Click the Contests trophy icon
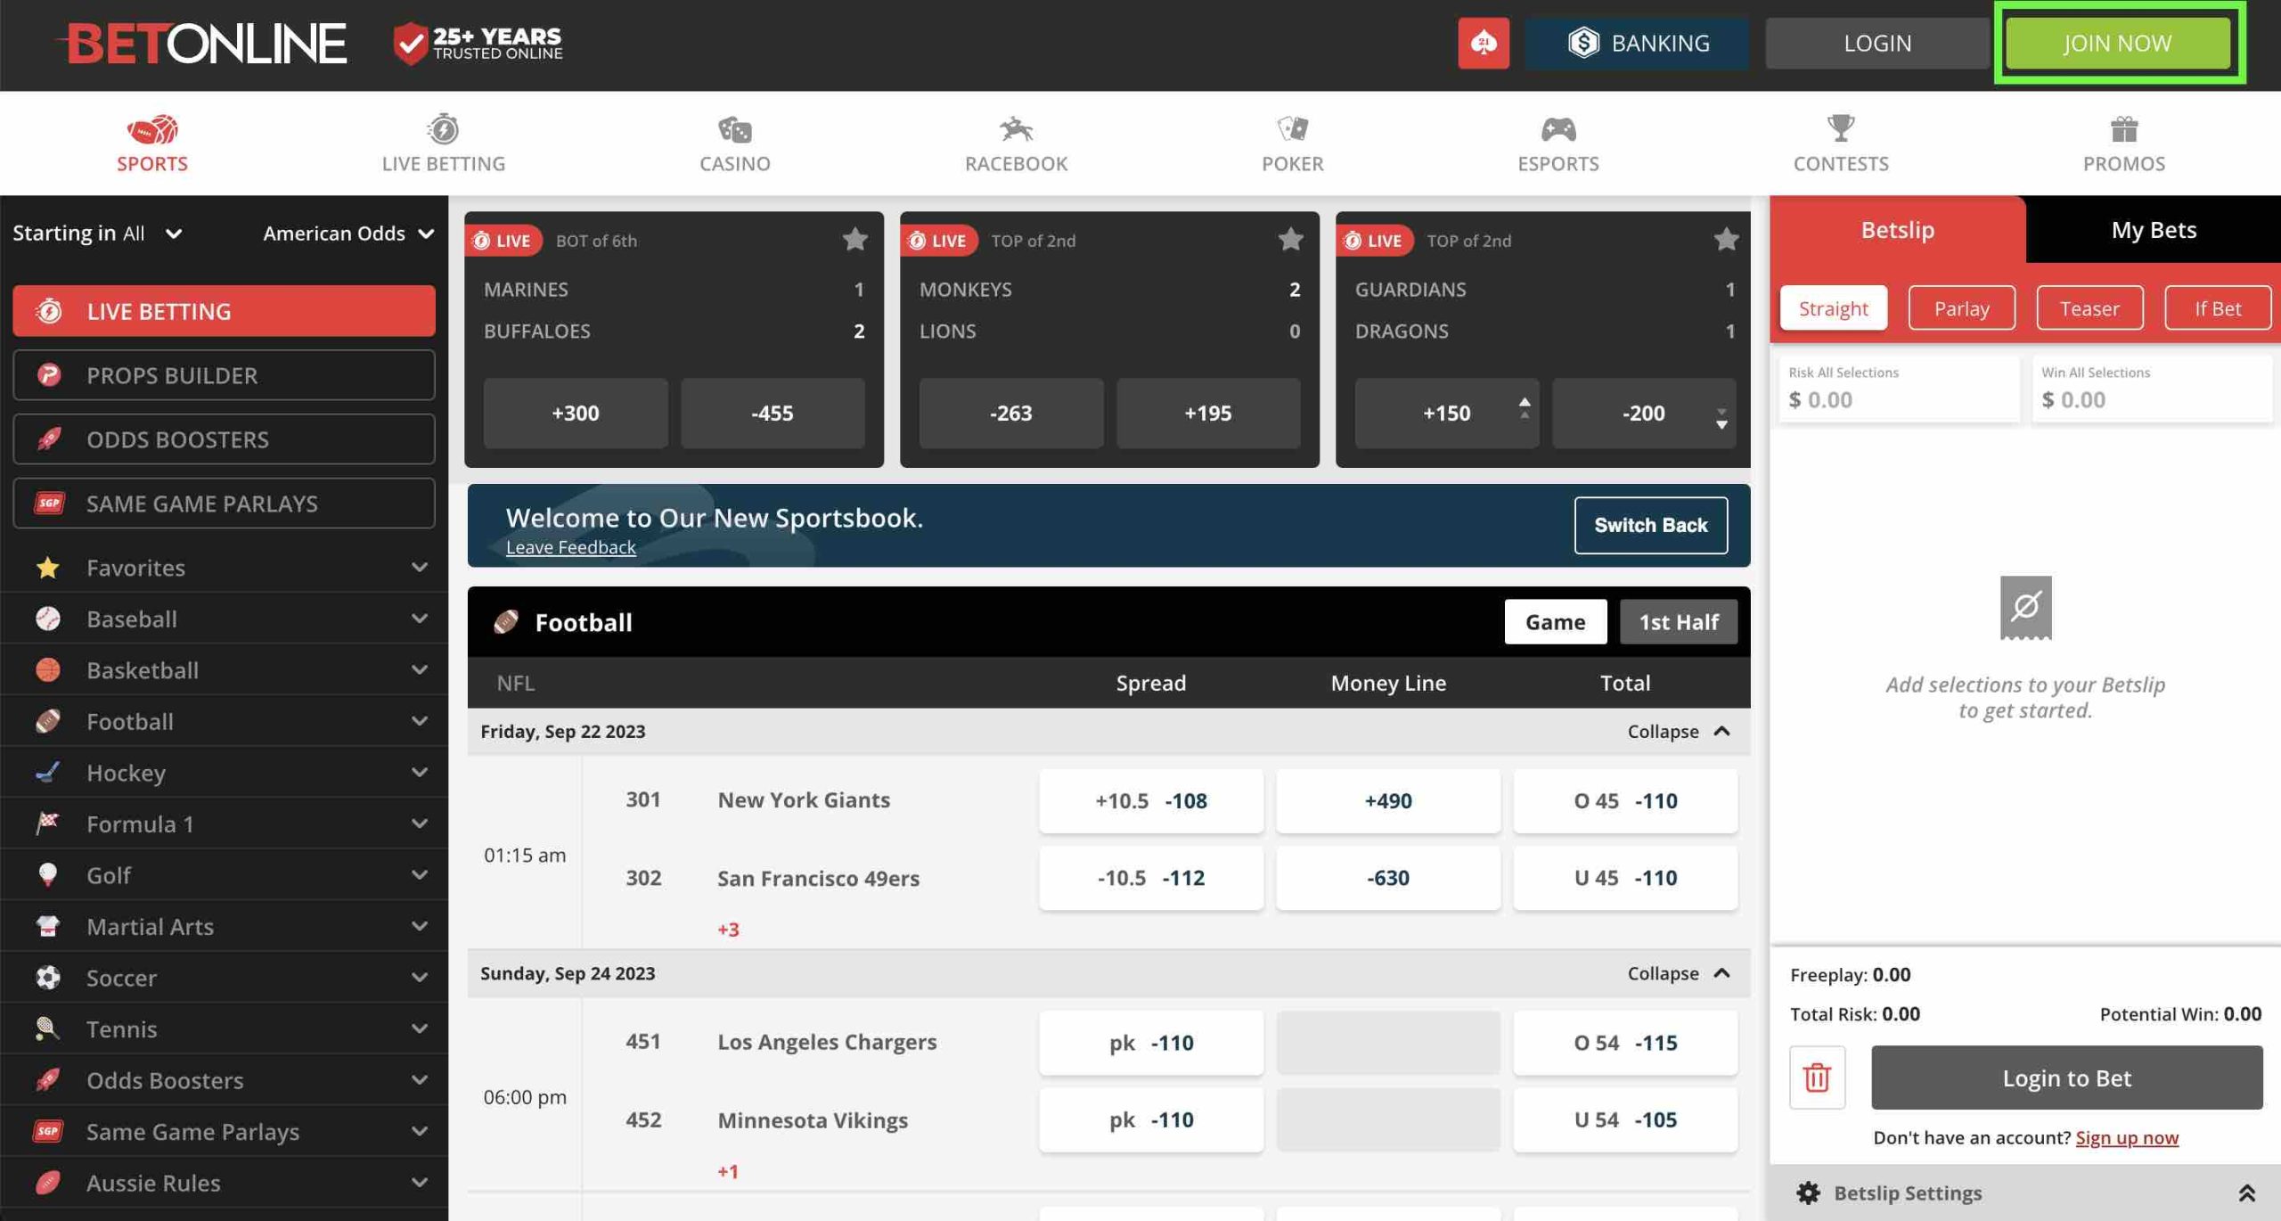 point(1841,128)
